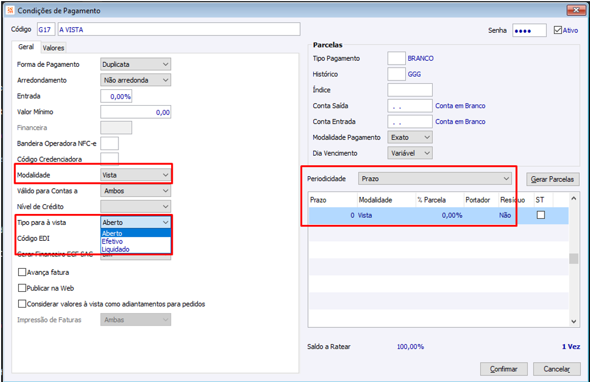Screen dimensions: 590x382
Task: Click the BRANCO payment type label
Action: tap(421, 58)
